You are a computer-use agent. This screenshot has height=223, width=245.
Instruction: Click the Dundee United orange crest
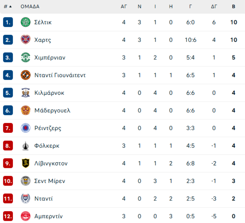click(26, 75)
